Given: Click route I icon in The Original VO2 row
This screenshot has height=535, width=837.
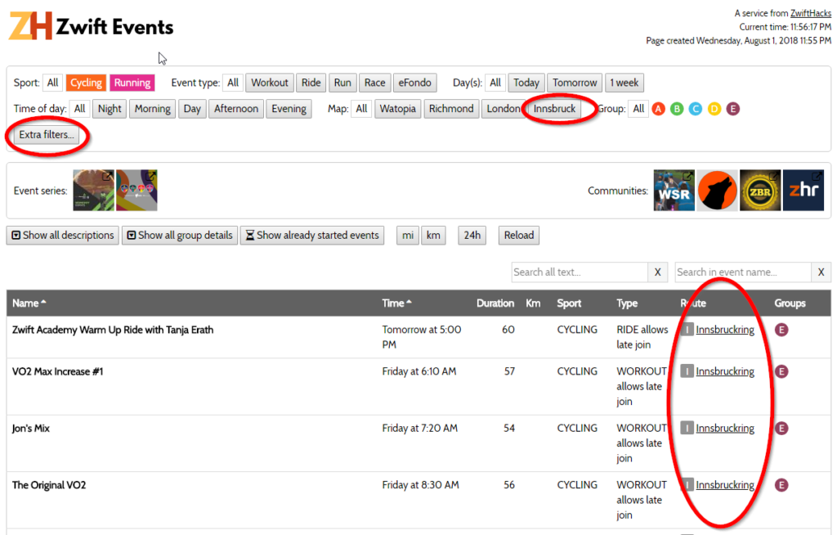Looking at the screenshot, I should click(x=687, y=484).
